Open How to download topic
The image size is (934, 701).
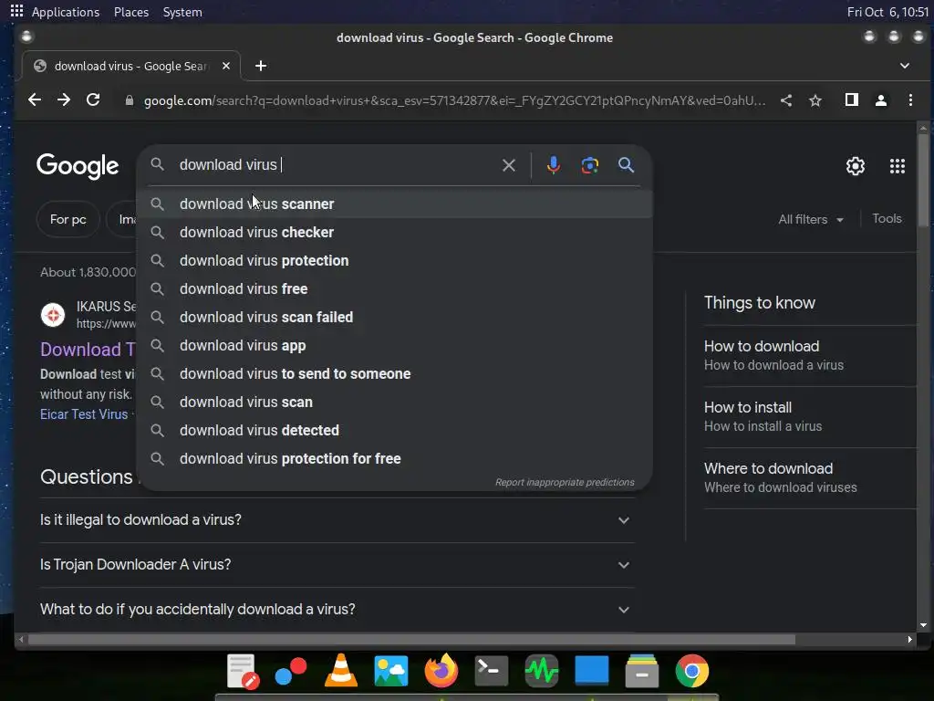point(810,356)
